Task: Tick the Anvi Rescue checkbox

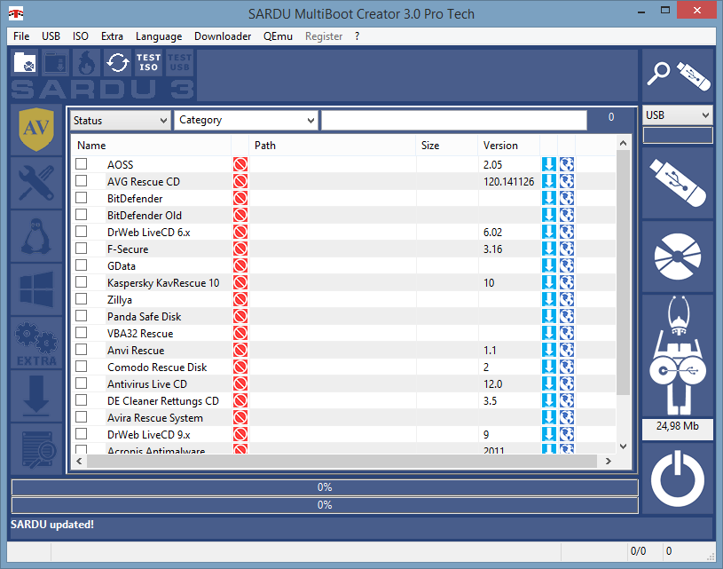Action: click(x=81, y=350)
